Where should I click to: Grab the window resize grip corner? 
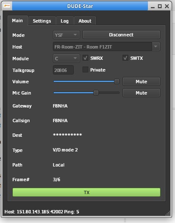[168, 213]
